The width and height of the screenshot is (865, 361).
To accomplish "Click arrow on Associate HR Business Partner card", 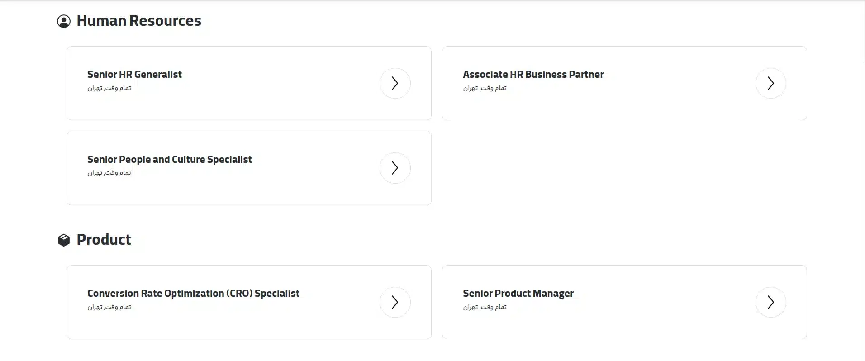I will 770,83.
